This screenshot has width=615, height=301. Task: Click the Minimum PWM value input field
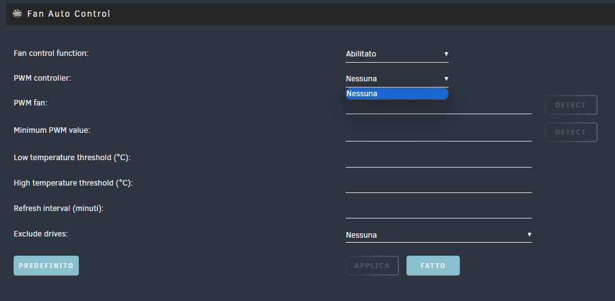(x=439, y=133)
